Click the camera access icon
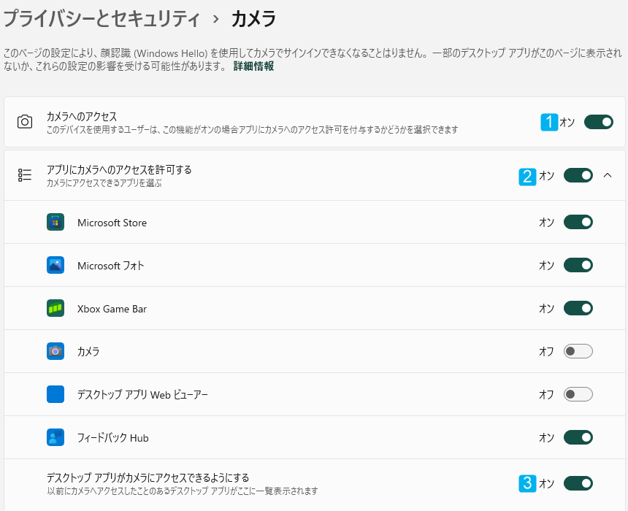628x511 pixels. click(x=24, y=122)
